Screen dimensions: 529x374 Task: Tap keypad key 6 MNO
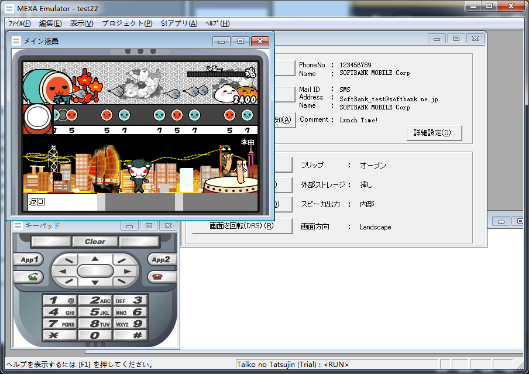pyautogui.click(x=130, y=312)
